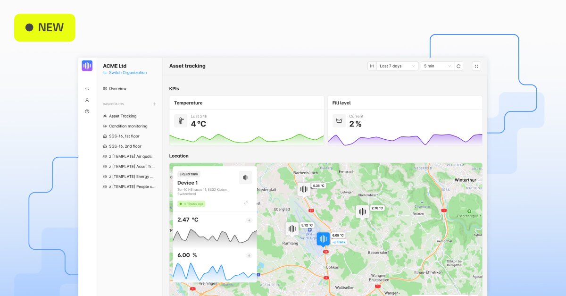The image size is (566, 296).
Task: Click the tank icon in Fill level card
Action: pos(339,121)
